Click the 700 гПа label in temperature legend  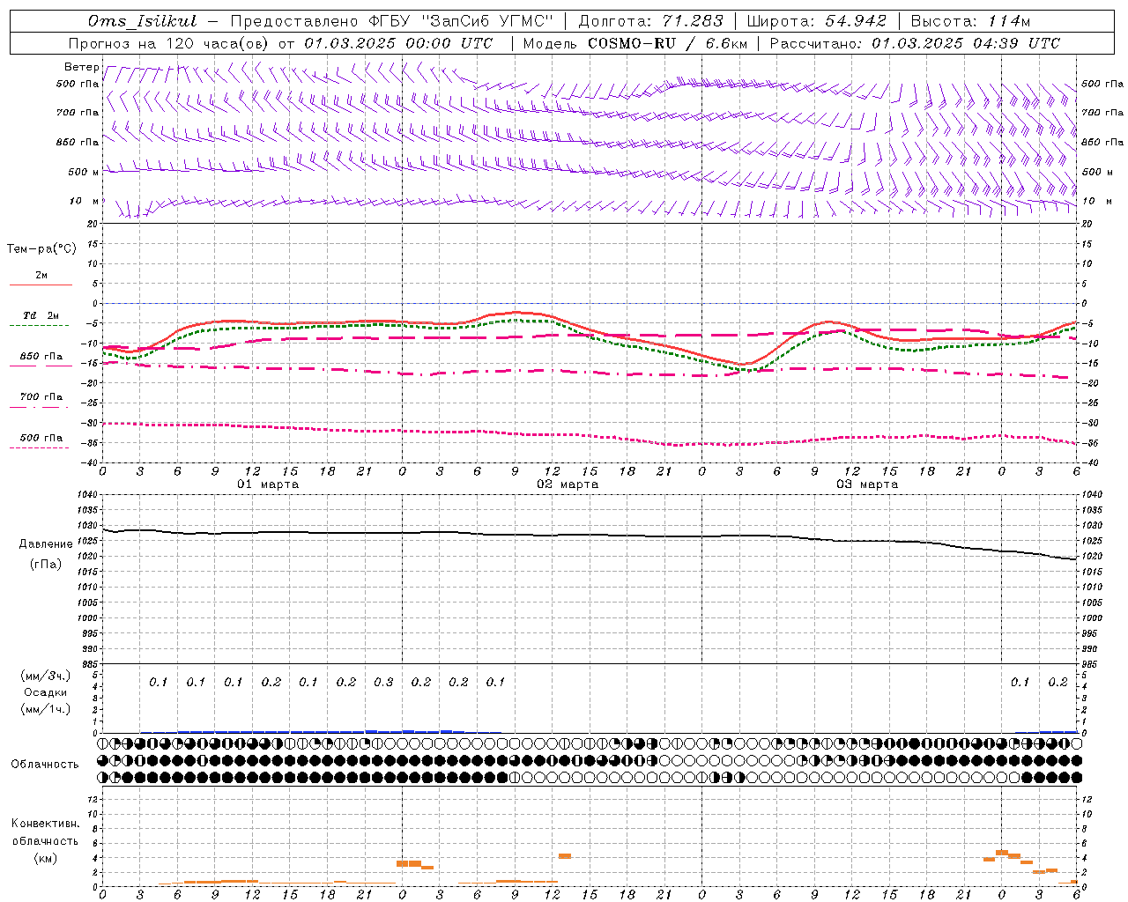41,396
